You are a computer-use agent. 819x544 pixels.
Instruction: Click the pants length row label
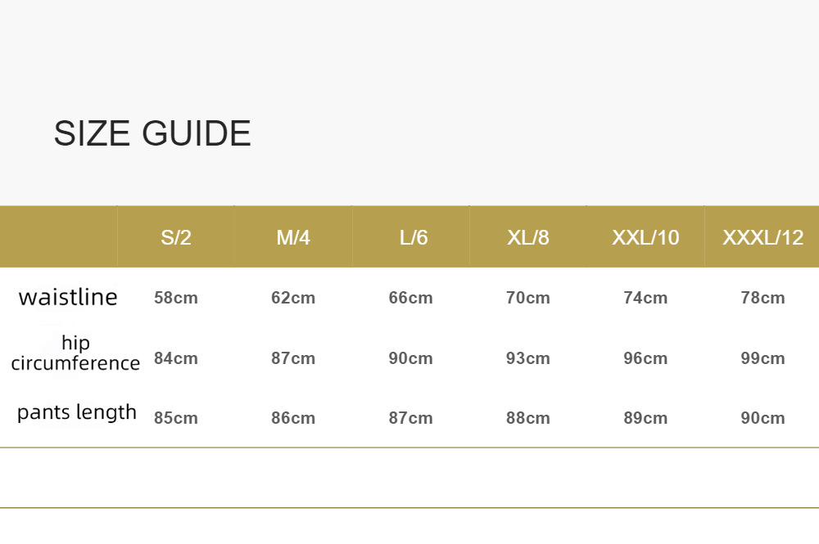(77, 412)
